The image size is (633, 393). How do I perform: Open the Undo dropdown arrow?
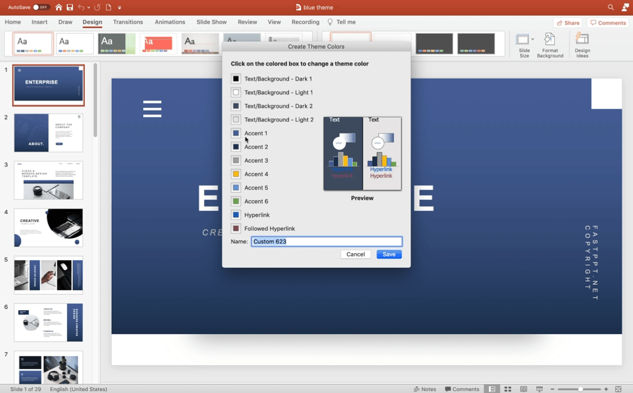pos(89,7)
